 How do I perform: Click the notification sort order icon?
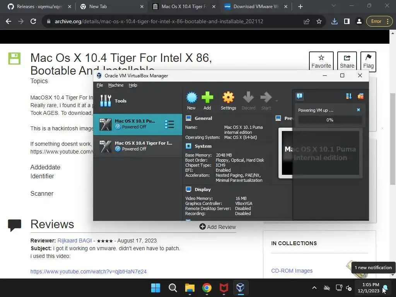tap(349, 96)
